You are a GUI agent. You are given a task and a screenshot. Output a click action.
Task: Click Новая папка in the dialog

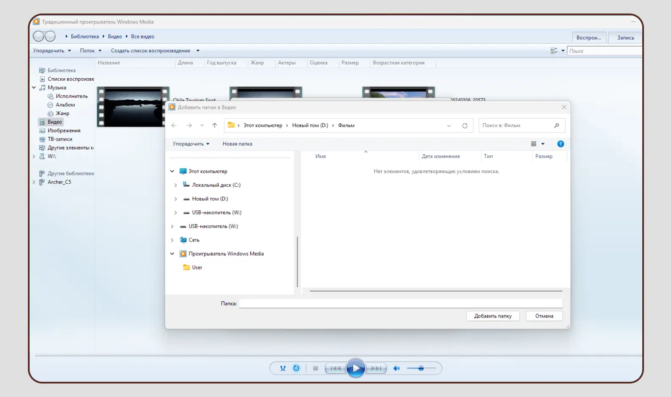tap(237, 144)
